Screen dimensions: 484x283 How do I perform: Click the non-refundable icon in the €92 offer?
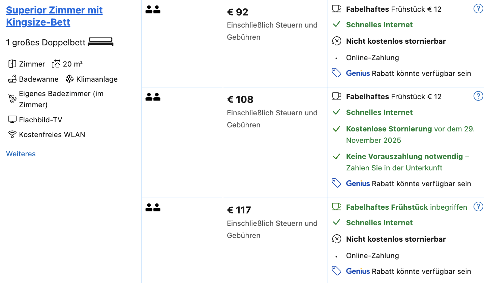(x=336, y=41)
